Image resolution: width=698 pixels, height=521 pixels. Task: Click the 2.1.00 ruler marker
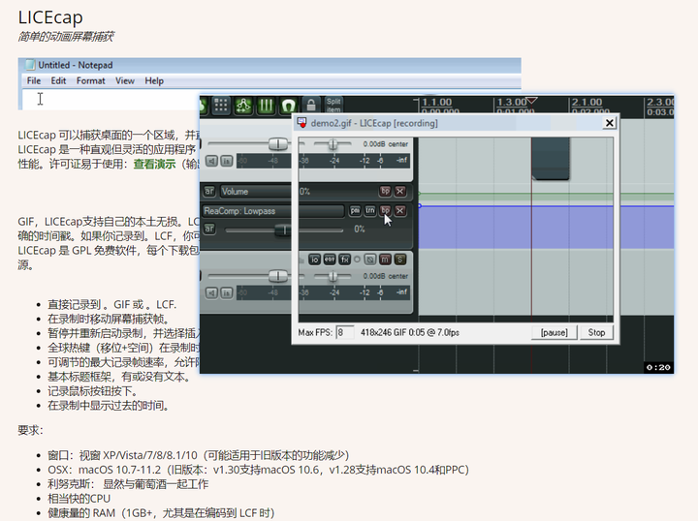click(587, 103)
